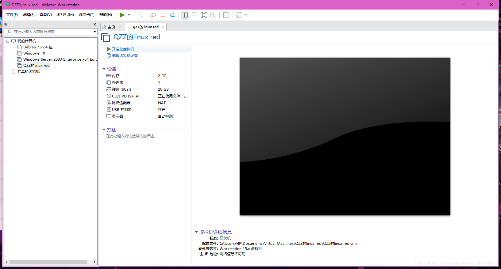The image size is (501, 269).
Task: Close the 主页 tab
Action: click(x=120, y=27)
